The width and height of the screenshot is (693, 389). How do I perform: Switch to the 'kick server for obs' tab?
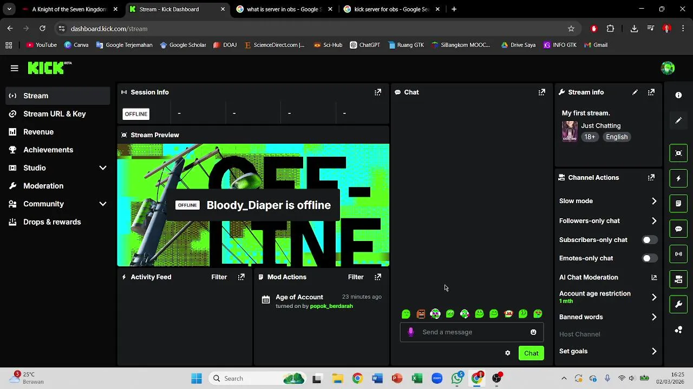pos(392,9)
